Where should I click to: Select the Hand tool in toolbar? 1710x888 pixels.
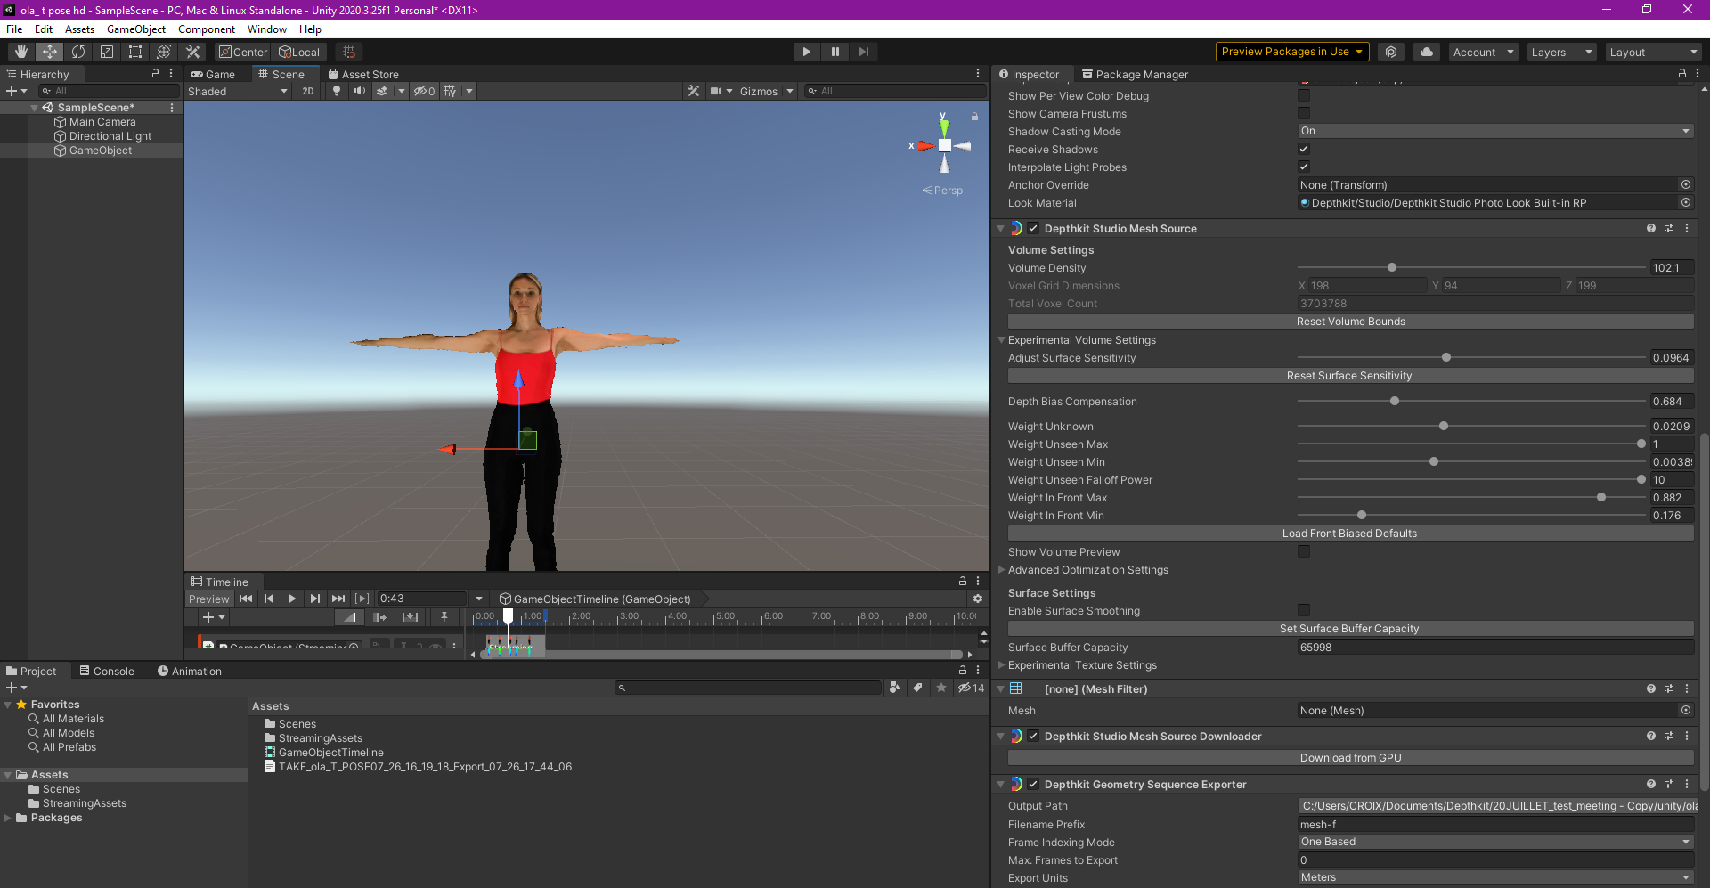click(20, 52)
